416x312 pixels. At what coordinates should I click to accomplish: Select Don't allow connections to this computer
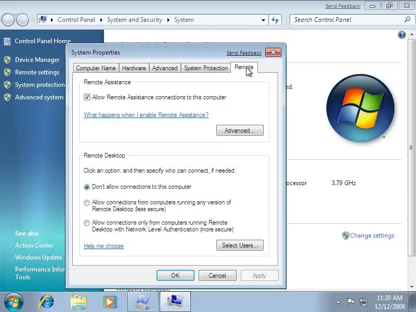[x=87, y=187]
